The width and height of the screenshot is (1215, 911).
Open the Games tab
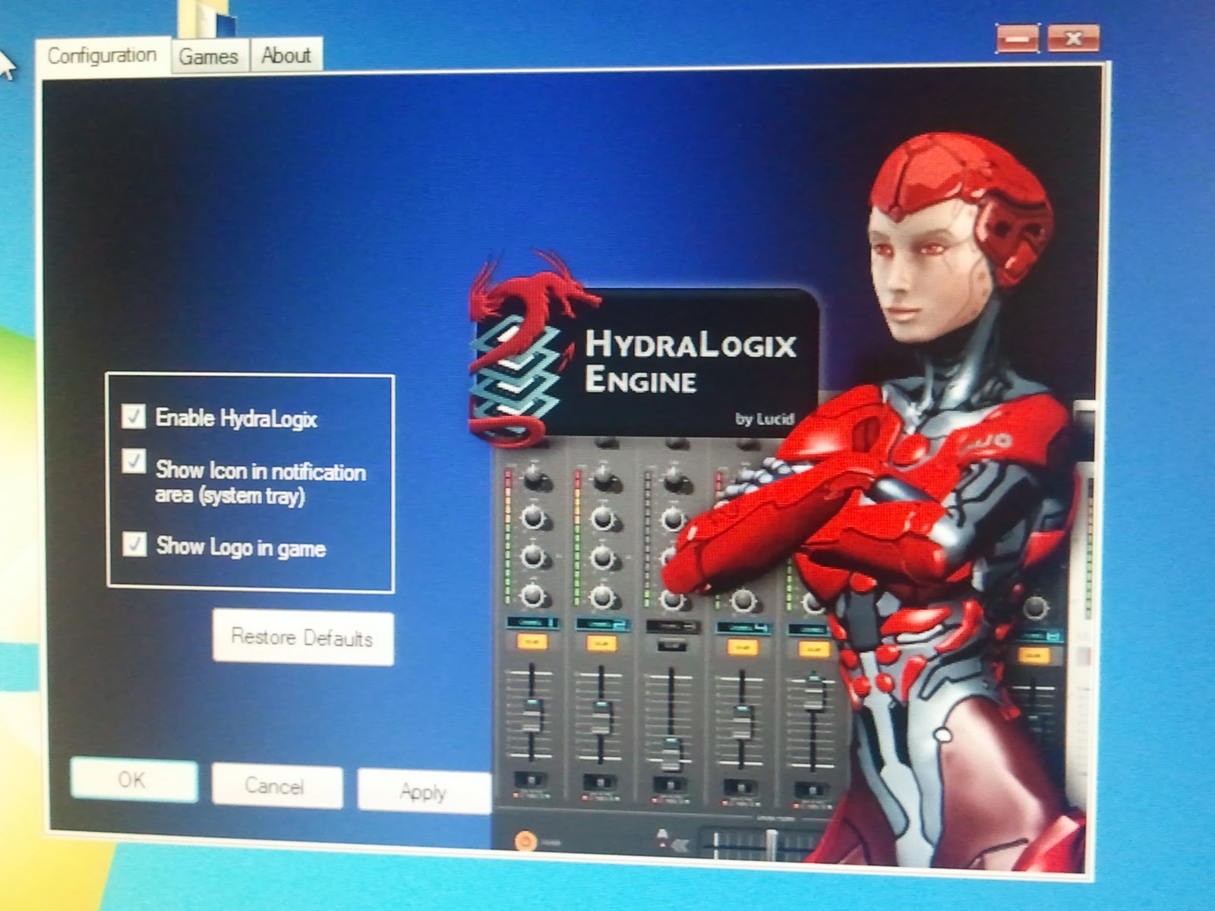tap(209, 56)
